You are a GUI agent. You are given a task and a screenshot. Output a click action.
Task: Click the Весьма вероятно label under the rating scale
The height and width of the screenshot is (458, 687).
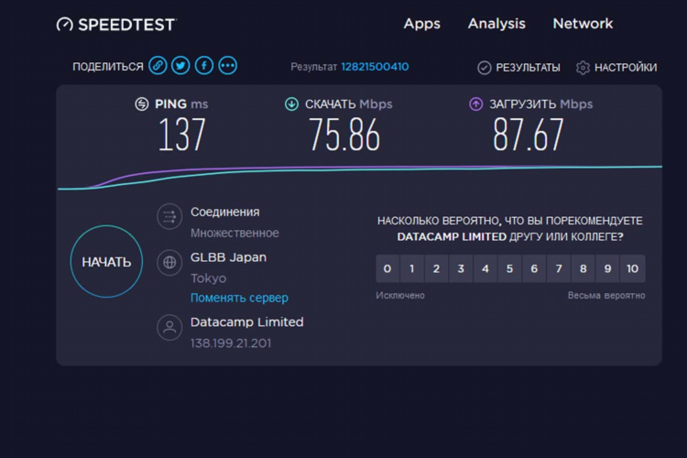point(606,296)
